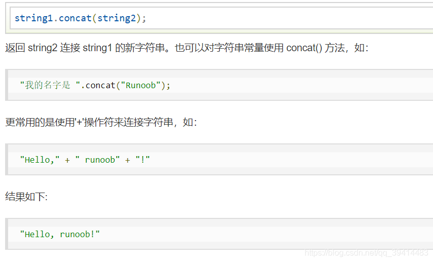Image resolution: width=433 pixels, height=262 pixels.
Task: Click the " runoob" string in third block
Action: [x=97, y=160]
